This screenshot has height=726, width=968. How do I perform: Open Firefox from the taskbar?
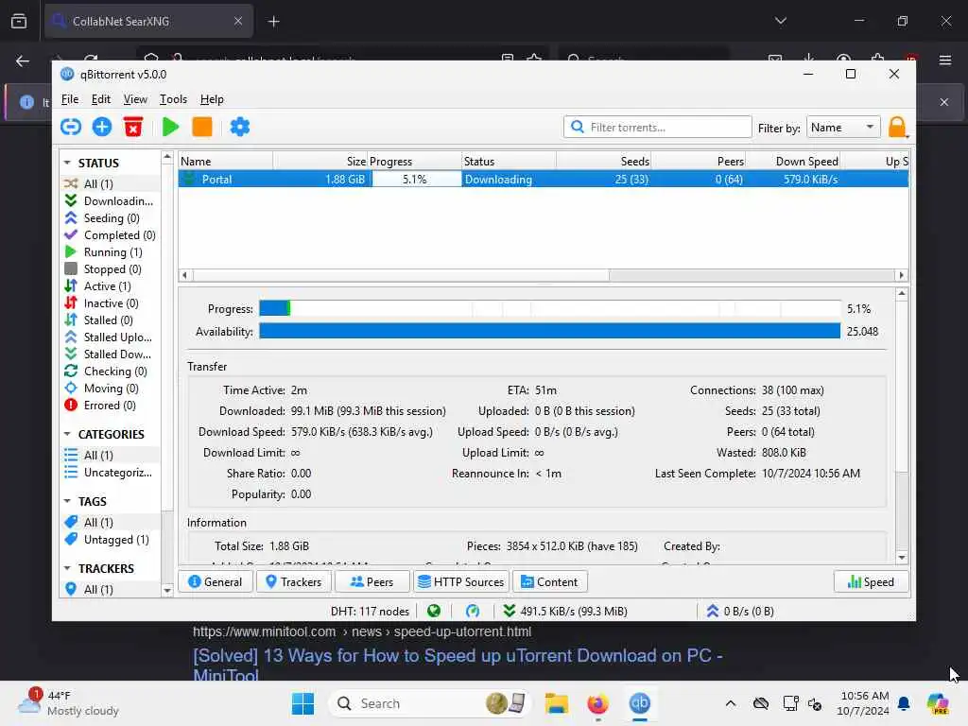[x=597, y=703]
